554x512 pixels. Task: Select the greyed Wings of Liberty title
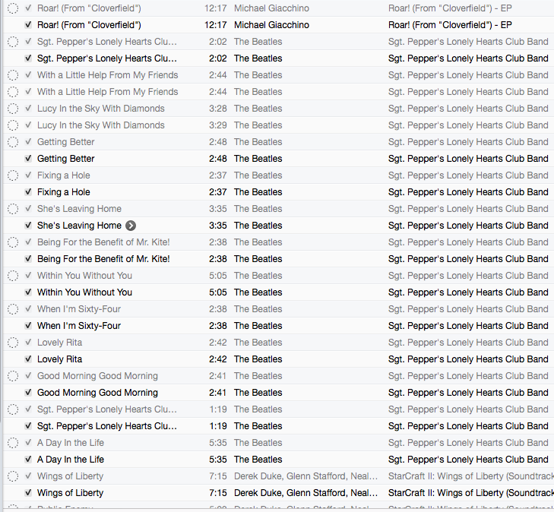click(x=71, y=476)
